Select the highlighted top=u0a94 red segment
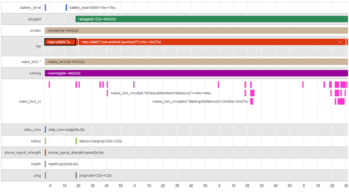 tap(60, 42)
